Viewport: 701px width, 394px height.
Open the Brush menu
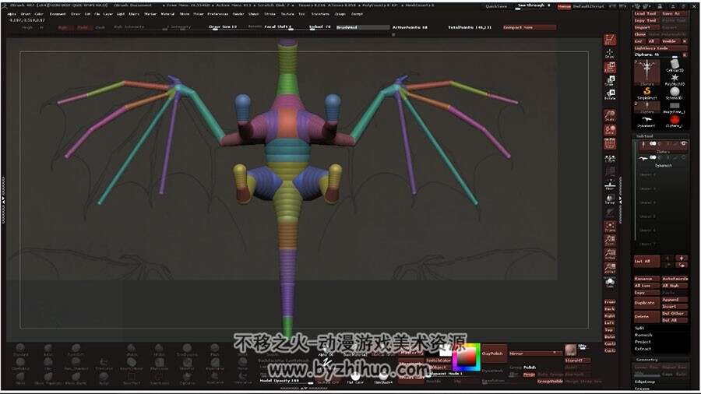point(26,14)
